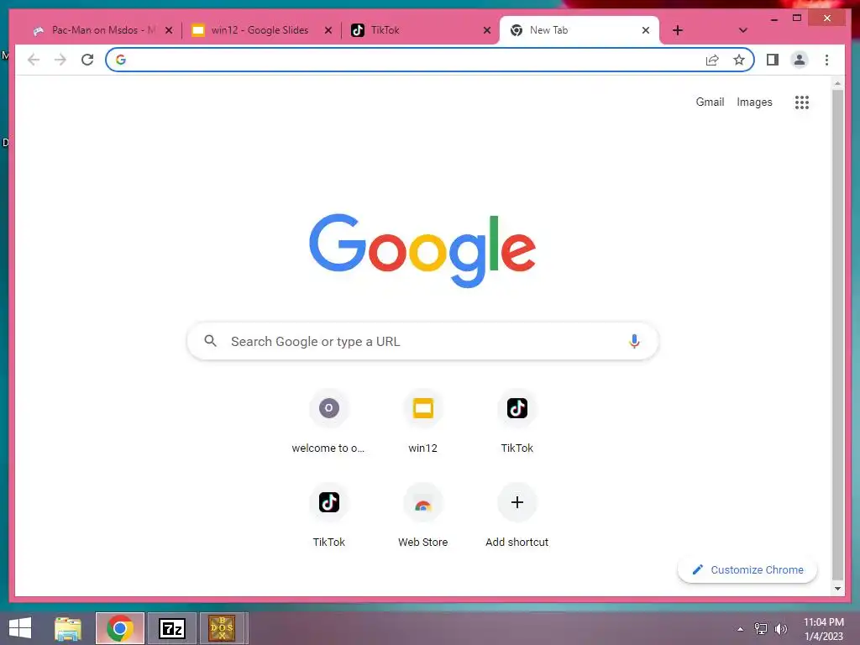The height and width of the screenshot is (645, 860).
Task: Click the page vertical scrollbar
Action: (x=837, y=334)
